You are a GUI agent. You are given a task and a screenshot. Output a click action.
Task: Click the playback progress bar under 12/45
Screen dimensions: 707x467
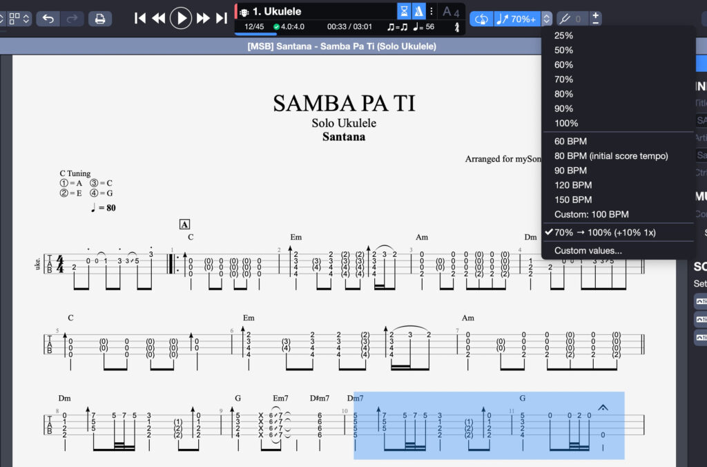point(255,35)
